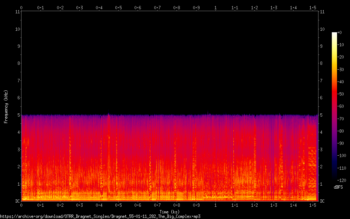Screen dimensions: 350x219
Task: Click the dBFS color gradient bar
Action: point(334,106)
